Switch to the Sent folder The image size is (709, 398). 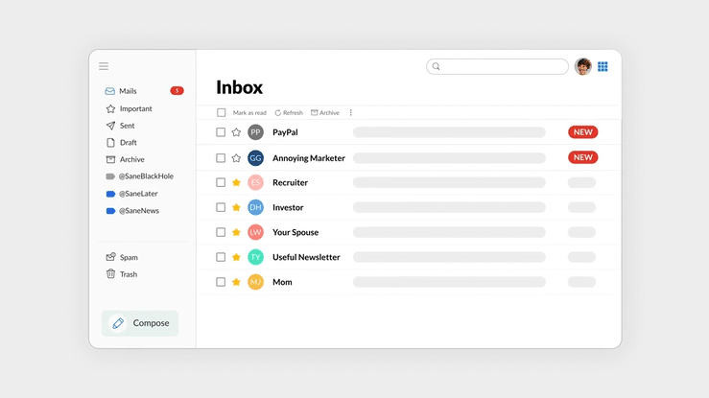pyautogui.click(x=127, y=126)
